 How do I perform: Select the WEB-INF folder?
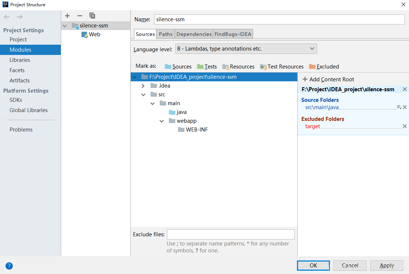[x=193, y=130]
